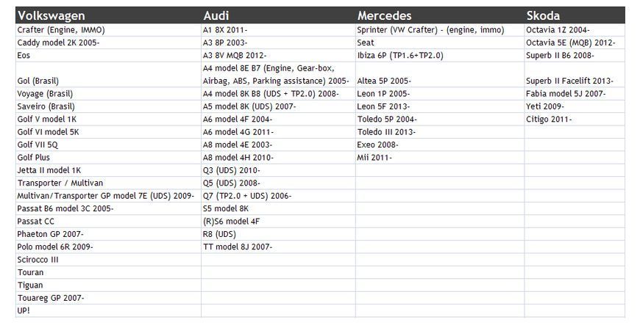Select the Phaeton GP 2007- cell
The image size is (640, 325).
tap(108, 234)
